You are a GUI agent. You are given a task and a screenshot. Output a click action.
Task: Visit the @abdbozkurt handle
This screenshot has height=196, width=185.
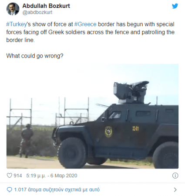37,13
